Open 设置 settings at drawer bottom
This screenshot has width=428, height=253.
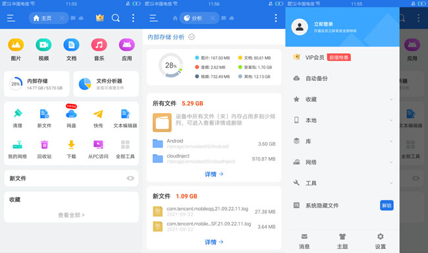[x=380, y=241]
